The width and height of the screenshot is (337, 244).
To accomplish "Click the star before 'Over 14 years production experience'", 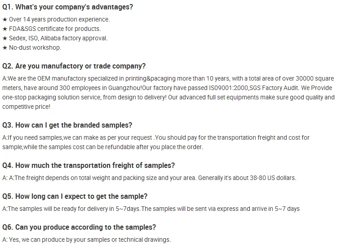I will tap(5, 20).
